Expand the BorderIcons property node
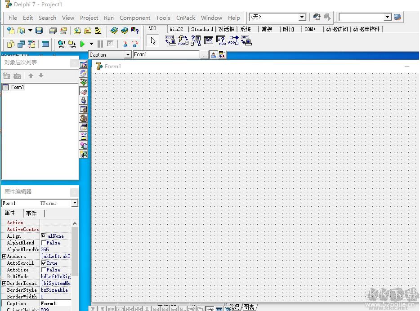Viewport: 420px width, 311px height. 4,283
